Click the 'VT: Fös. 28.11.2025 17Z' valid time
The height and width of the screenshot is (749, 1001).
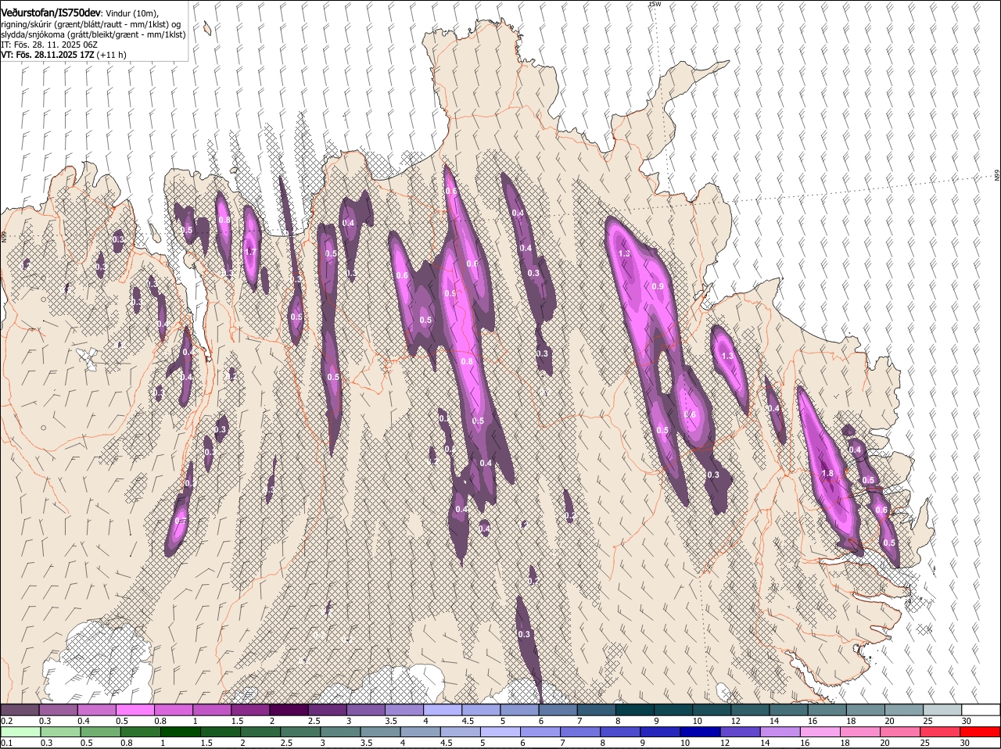coord(48,55)
